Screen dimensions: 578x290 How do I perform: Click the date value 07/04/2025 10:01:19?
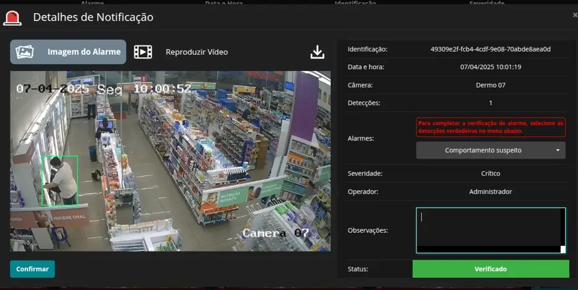(x=490, y=67)
